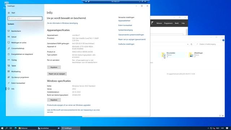Screen dimensions: 231x130
Task: Open Grafische instellingen link
Action: tap(126, 44)
